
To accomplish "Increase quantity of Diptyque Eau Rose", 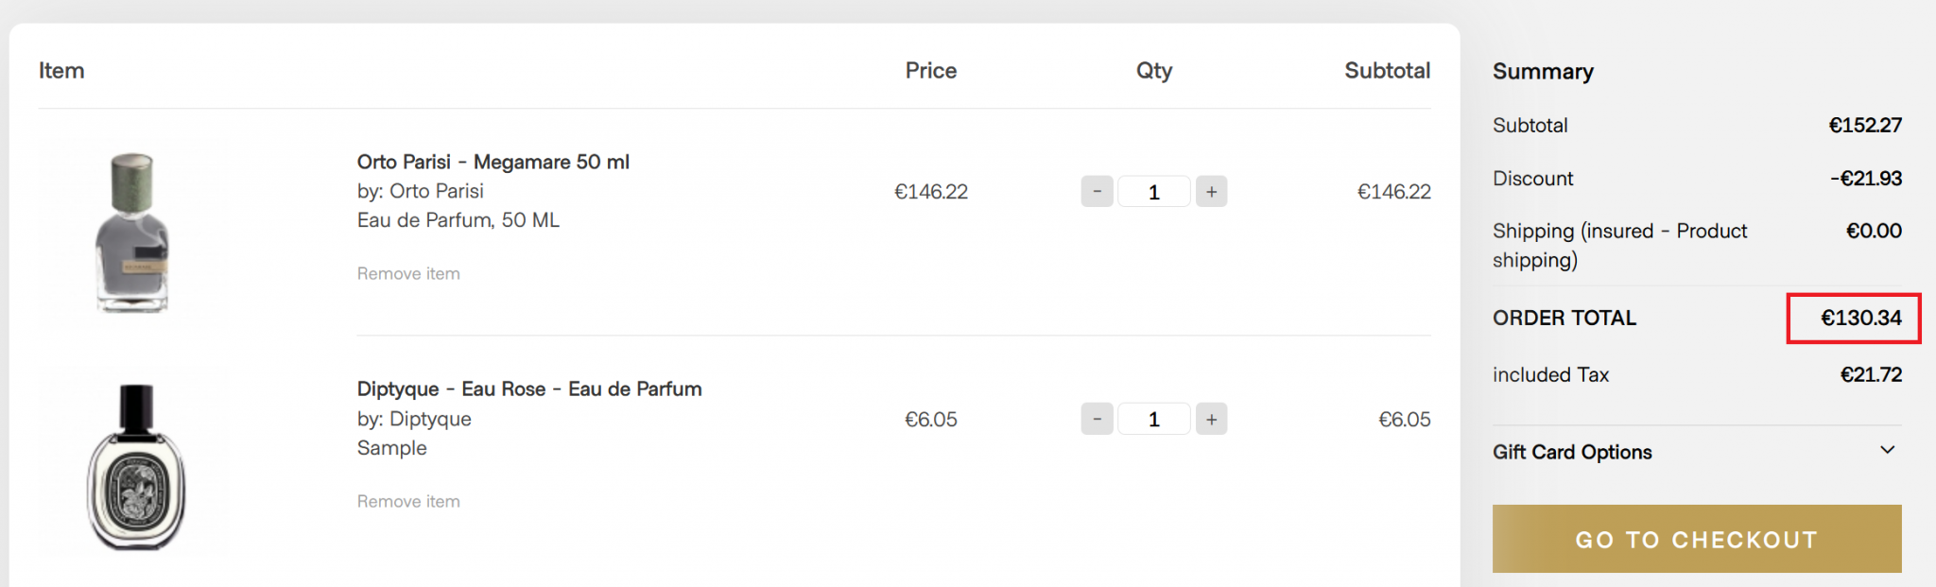I will coord(1211,419).
